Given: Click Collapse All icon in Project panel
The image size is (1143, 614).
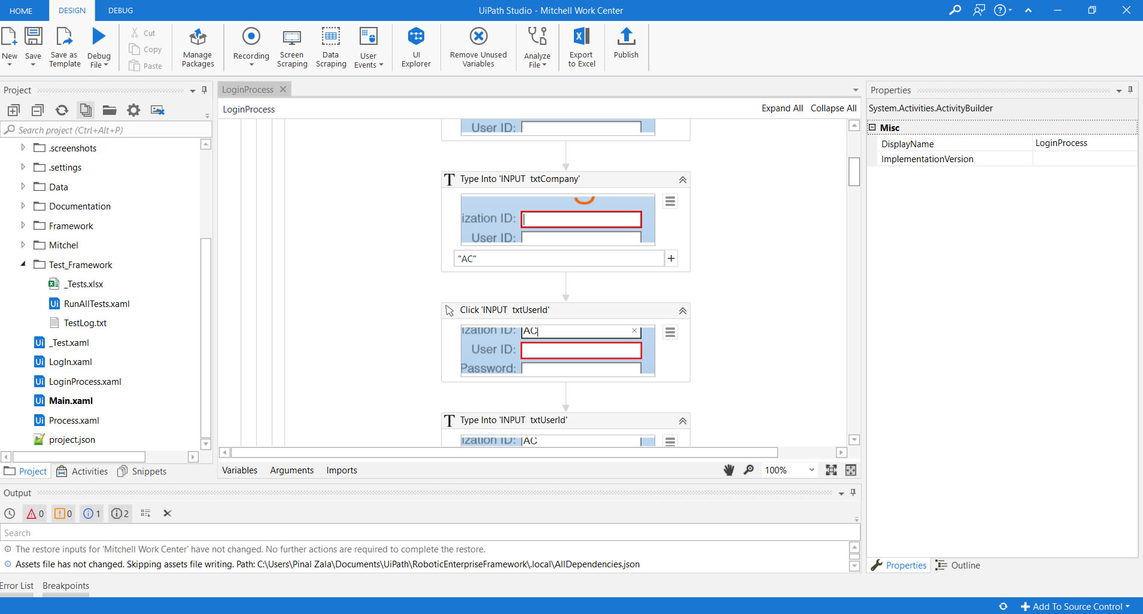Looking at the screenshot, I should pos(38,110).
